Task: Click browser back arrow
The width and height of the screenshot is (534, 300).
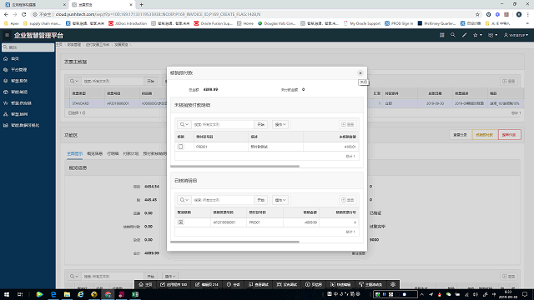Action: 6,14
